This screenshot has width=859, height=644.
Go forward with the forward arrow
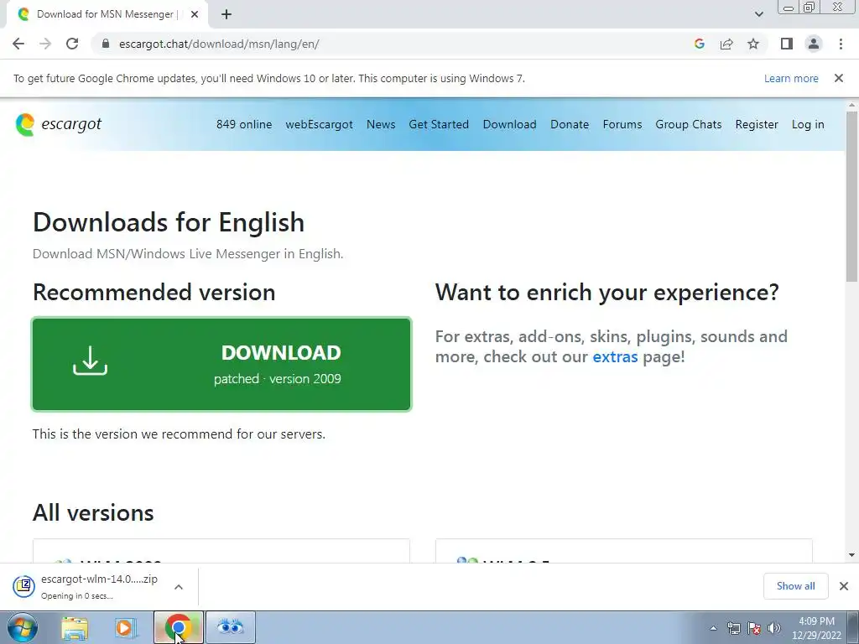[45, 44]
